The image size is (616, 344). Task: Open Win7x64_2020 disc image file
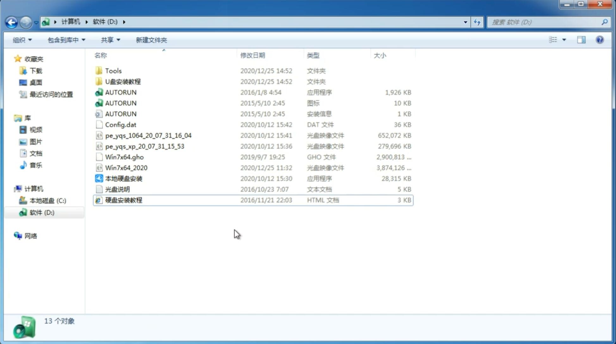[x=126, y=168]
